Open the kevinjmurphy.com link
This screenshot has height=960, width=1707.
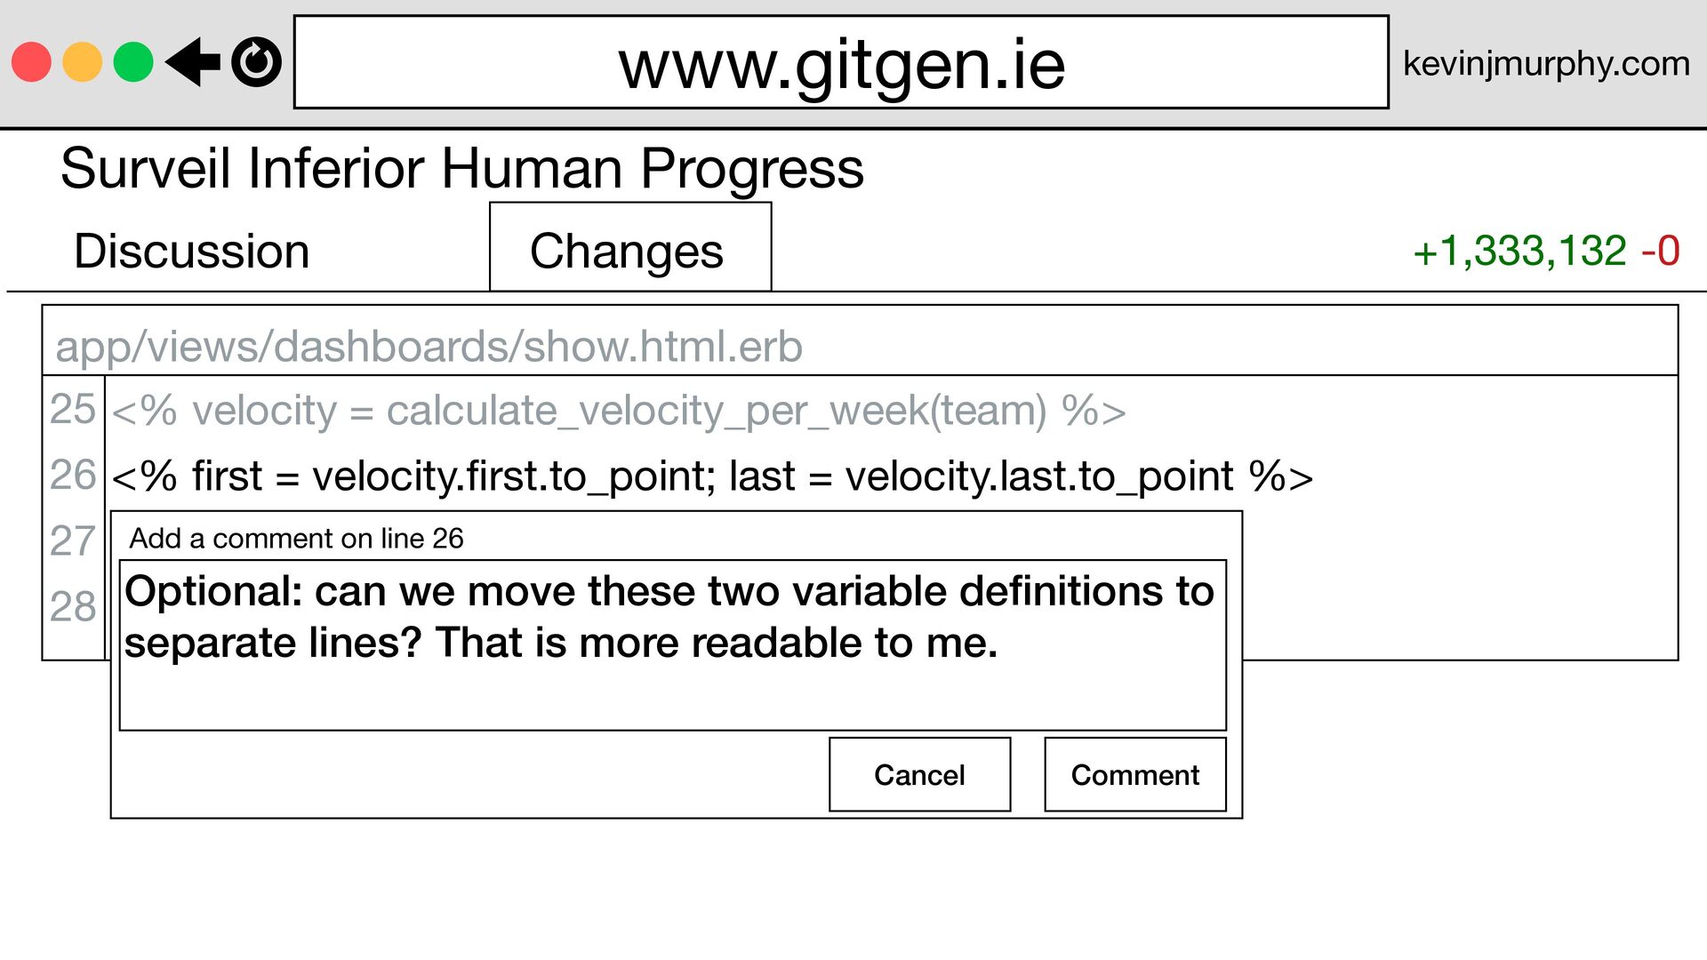pyautogui.click(x=1545, y=63)
